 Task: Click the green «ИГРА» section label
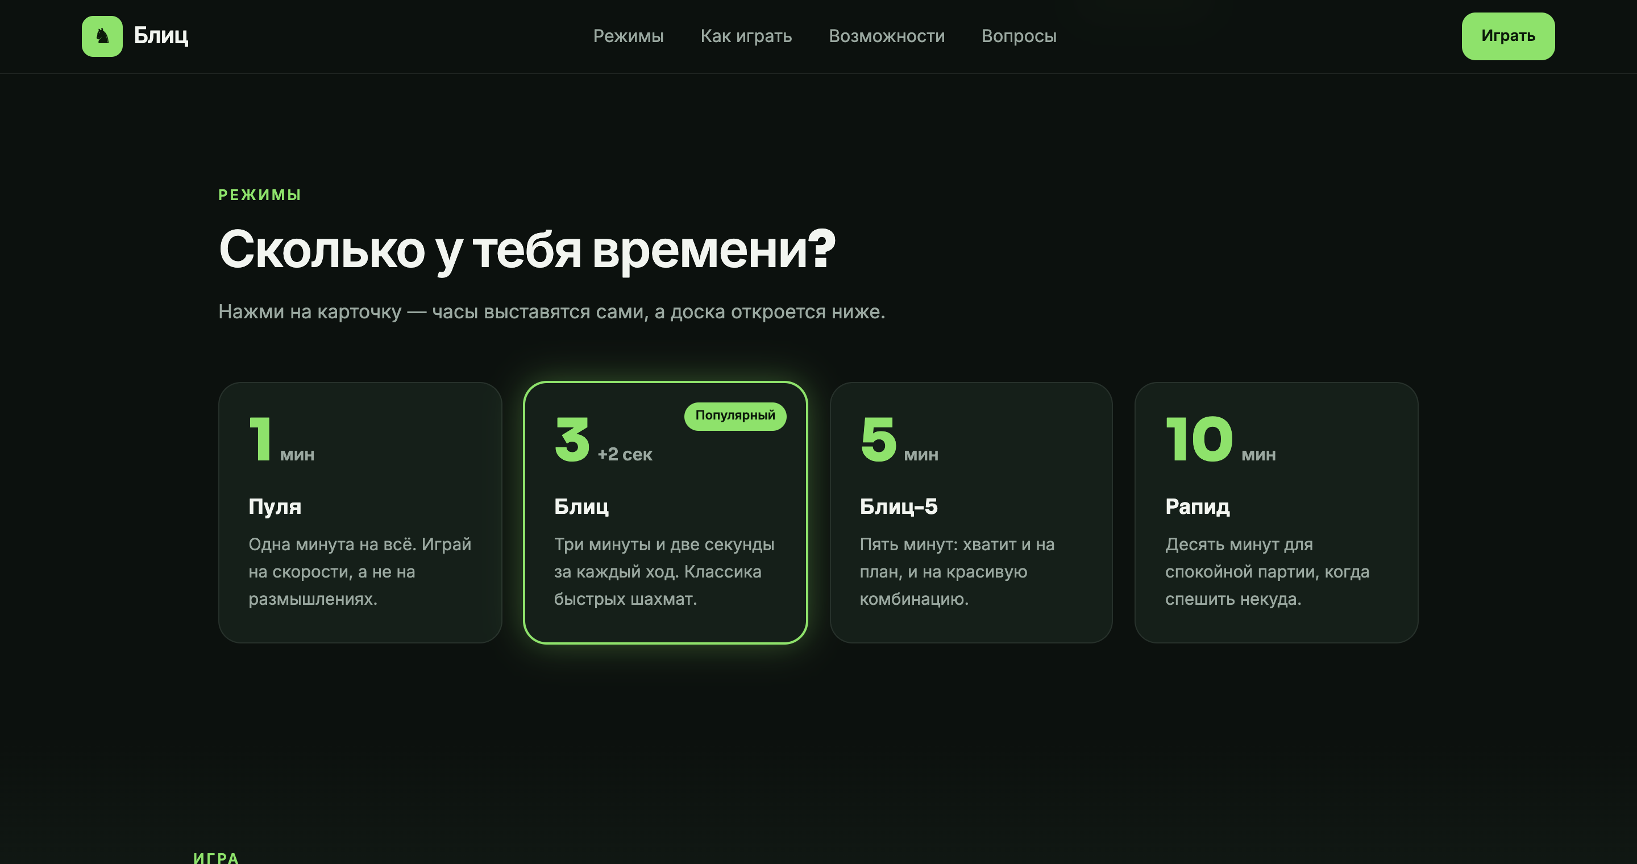[x=216, y=858]
